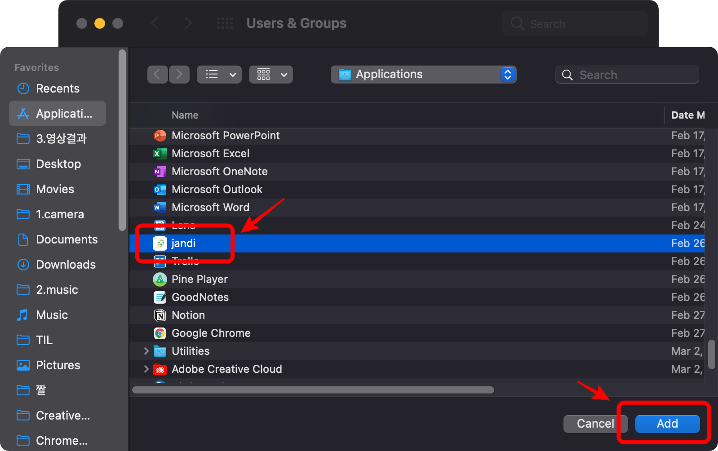The image size is (718, 451).
Task: Open 2.music folder in sidebar
Action: click(x=58, y=290)
